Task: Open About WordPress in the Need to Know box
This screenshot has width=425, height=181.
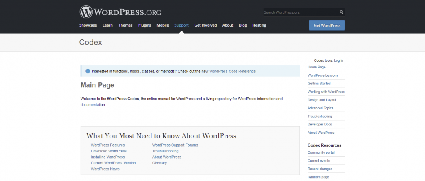Action: click(x=167, y=157)
